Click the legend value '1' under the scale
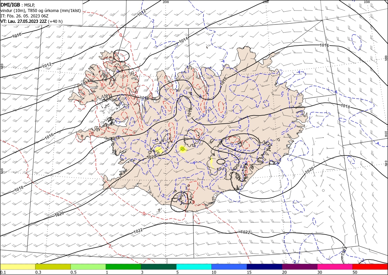Image resolution: width=388 pixels, height=275 pixels. click(x=107, y=272)
